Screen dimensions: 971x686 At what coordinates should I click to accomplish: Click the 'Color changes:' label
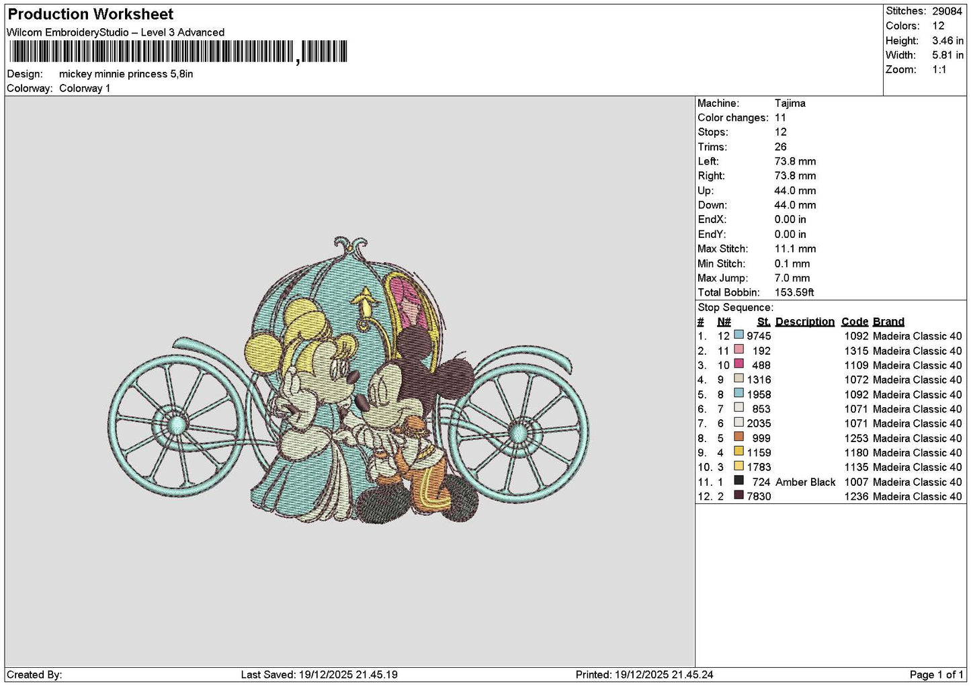tap(733, 118)
